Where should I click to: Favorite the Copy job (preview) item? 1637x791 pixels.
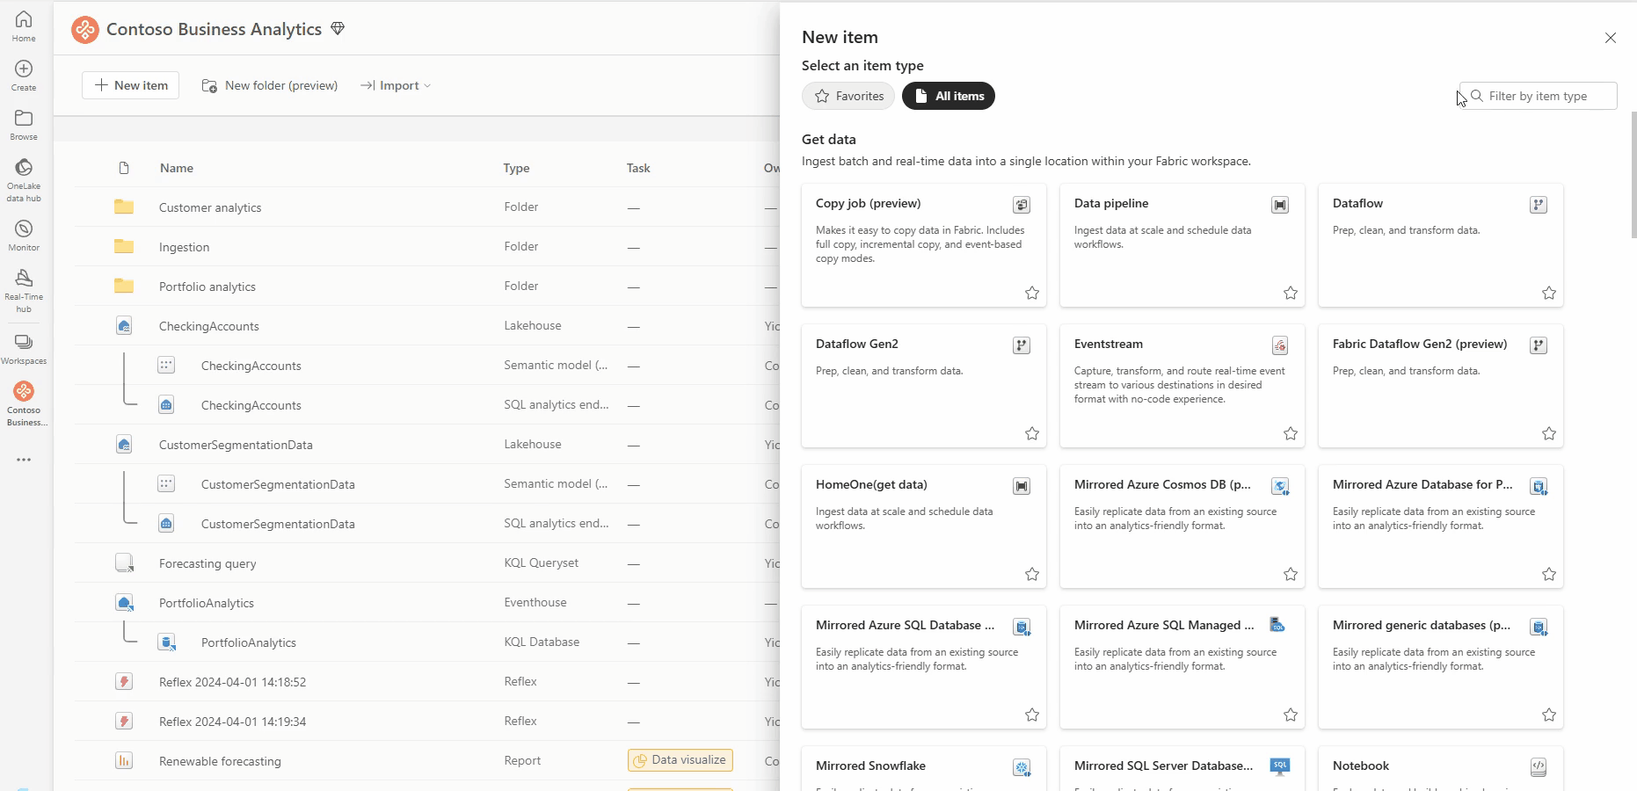[1031, 293]
